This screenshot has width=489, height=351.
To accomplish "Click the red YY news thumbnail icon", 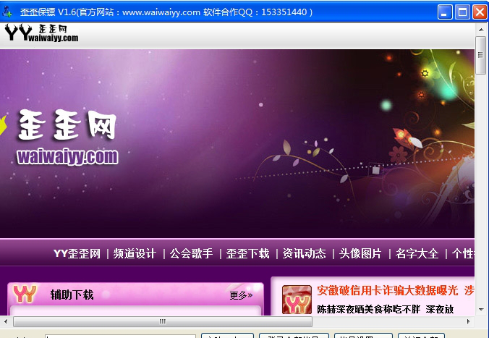I will pos(297,300).
